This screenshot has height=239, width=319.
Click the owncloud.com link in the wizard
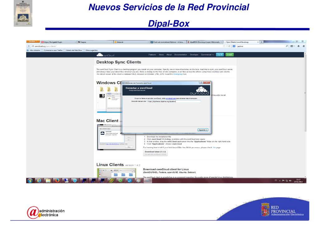pyautogui.click(x=171, y=98)
